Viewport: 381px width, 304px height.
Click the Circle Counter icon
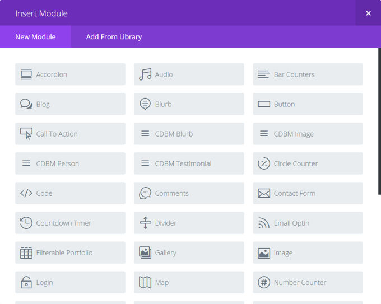pos(264,163)
